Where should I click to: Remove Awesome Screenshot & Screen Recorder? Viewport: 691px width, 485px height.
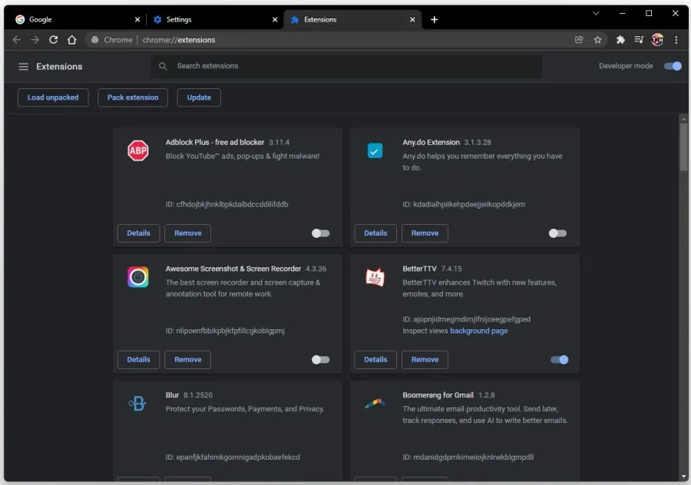[x=188, y=359]
